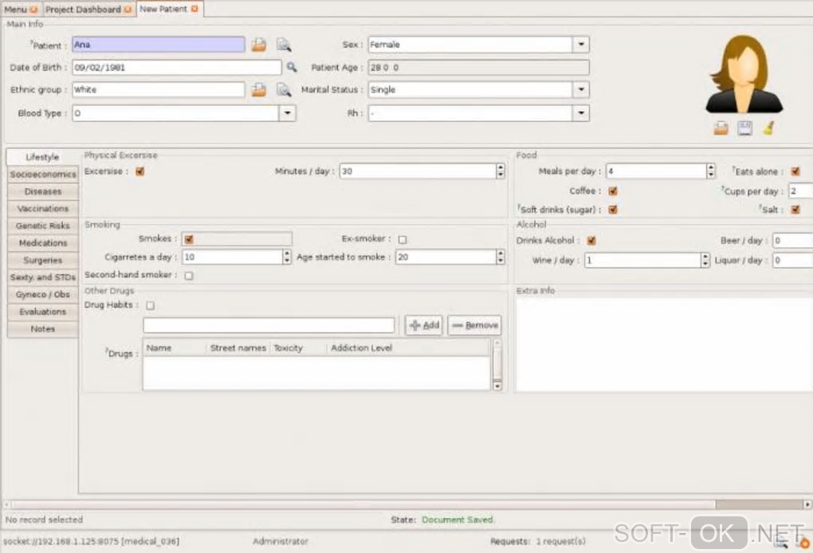Toggle the Excersise checkbox
This screenshot has width=813, height=553.
coord(140,171)
